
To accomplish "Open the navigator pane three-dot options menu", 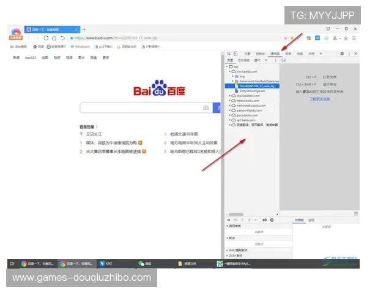I will pyautogui.click(x=275, y=60).
